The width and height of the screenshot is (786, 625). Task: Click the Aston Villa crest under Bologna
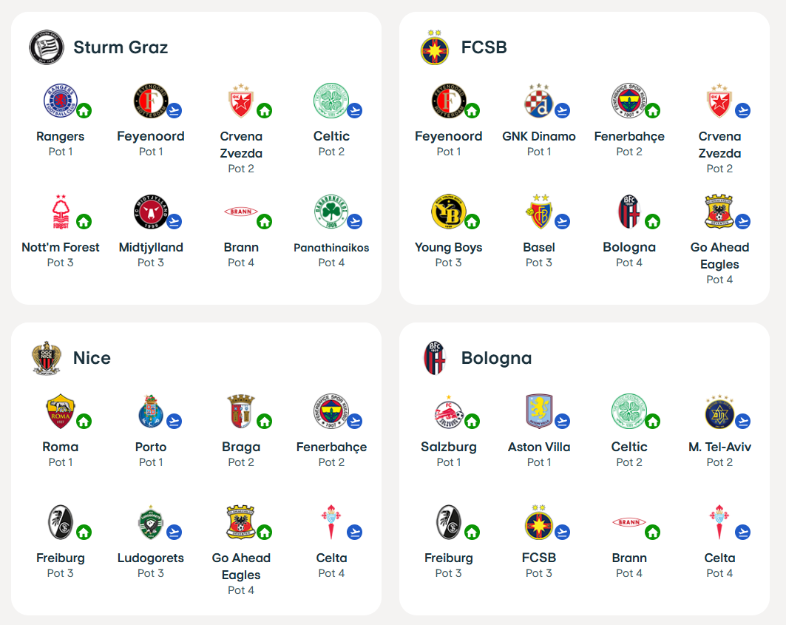point(538,411)
